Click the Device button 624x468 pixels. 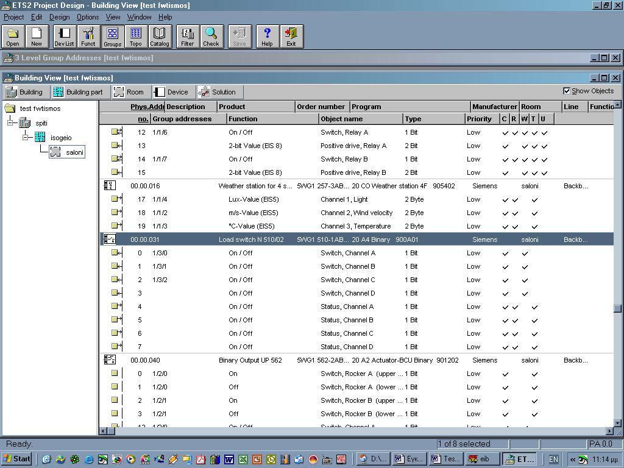172,92
